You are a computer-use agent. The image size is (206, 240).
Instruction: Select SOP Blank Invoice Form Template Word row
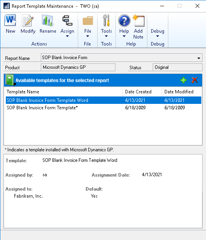(x=103, y=100)
